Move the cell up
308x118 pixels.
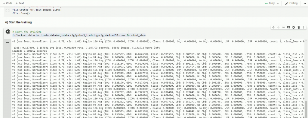[x=273, y=27]
